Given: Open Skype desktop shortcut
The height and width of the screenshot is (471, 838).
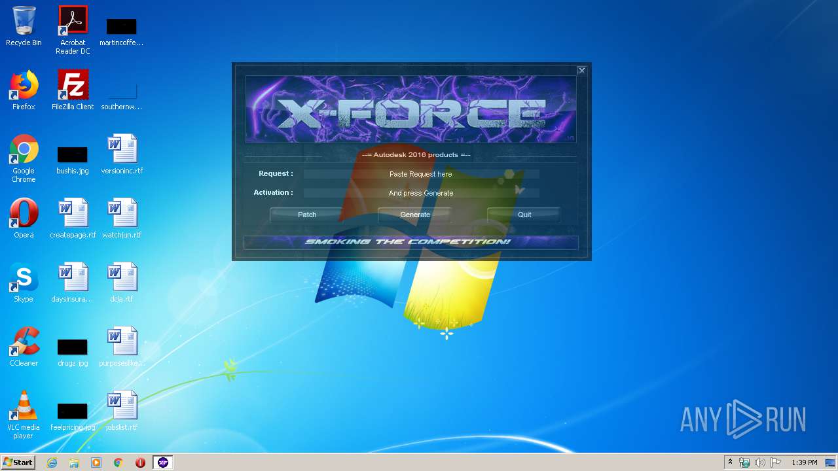Looking at the screenshot, I should click(x=24, y=283).
